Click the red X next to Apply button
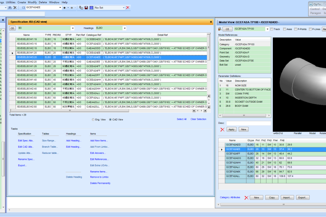The height and width of the screenshot is (217, 326). click(x=222, y=130)
